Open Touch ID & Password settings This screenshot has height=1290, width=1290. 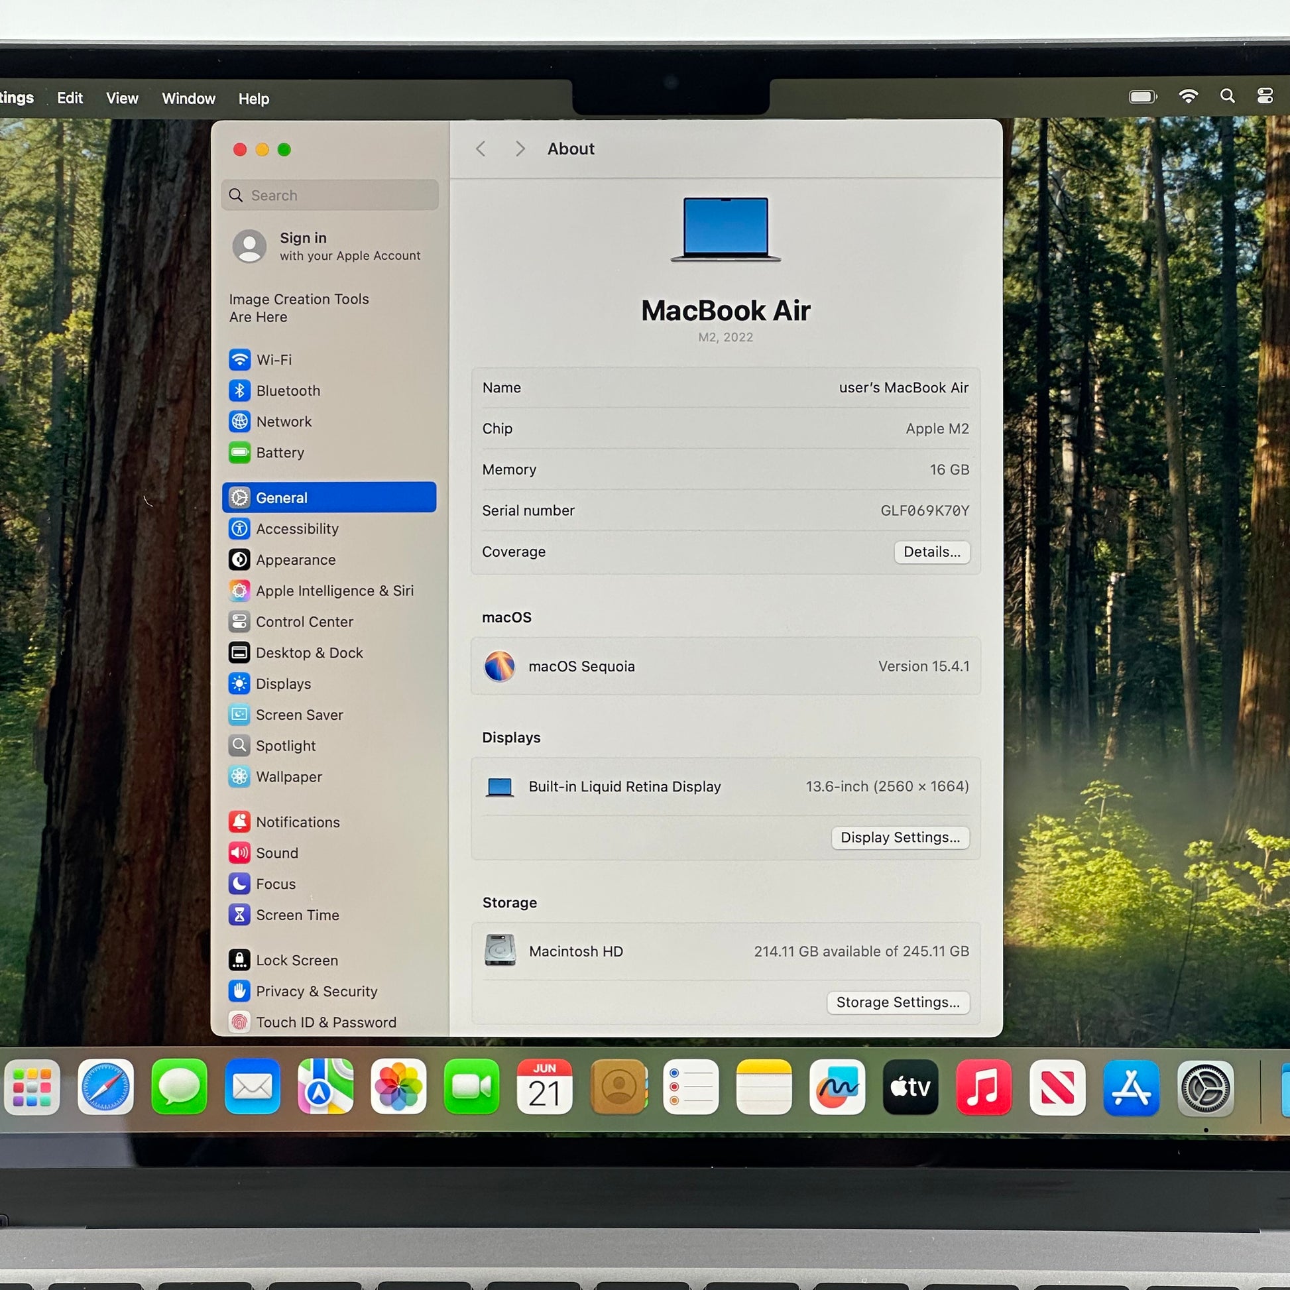pyautogui.click(x=330, y=1022)
